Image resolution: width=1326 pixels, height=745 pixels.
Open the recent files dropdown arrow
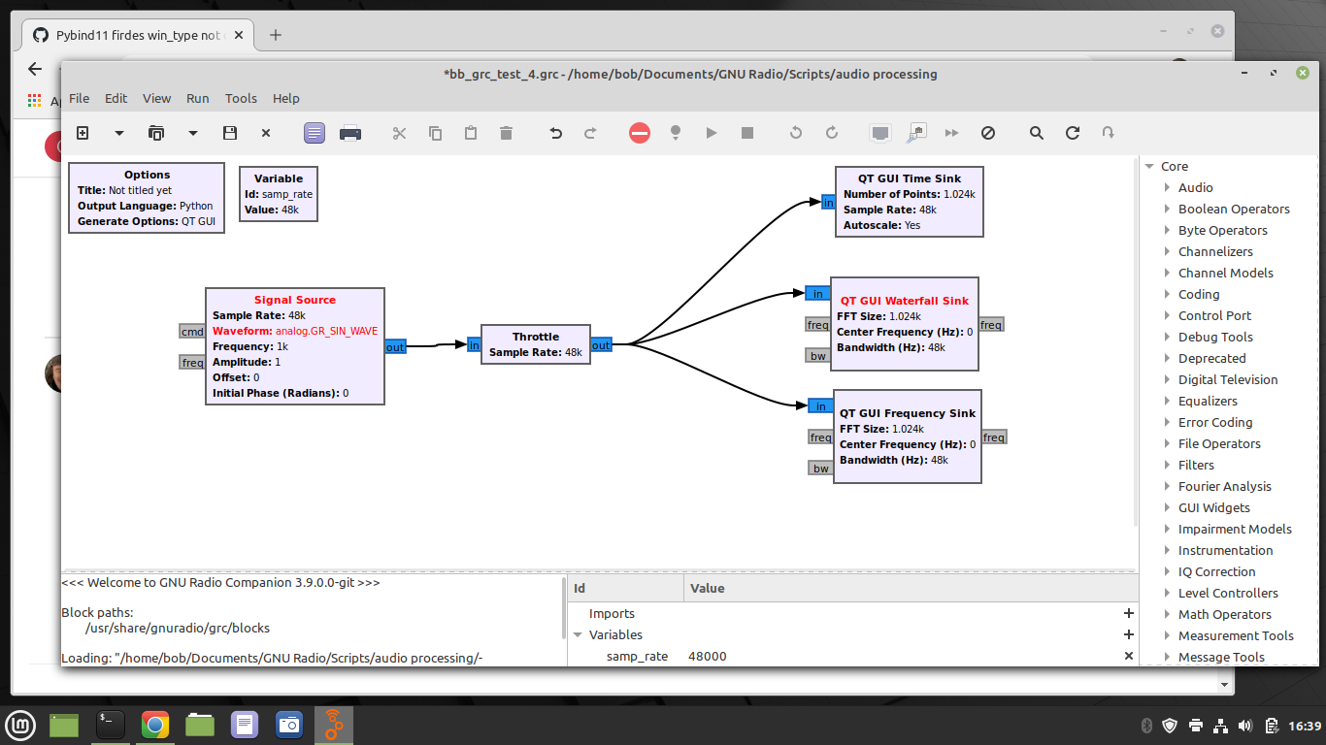pyautogui.click(x=193, y=133)
